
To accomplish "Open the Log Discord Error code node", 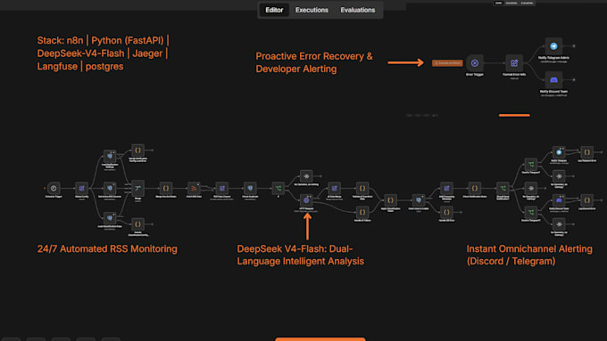I will coord(586,200).
